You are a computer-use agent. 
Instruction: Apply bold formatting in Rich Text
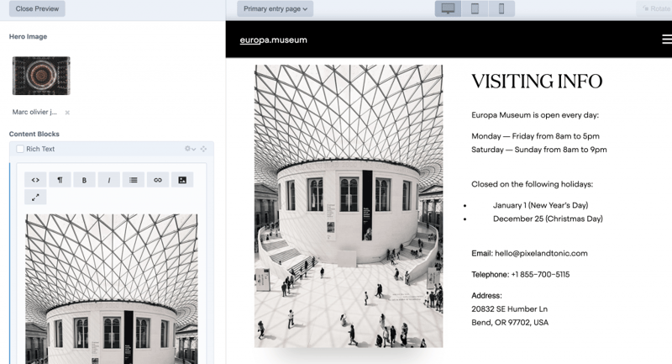pyautogui.click(x=84, y=180)
